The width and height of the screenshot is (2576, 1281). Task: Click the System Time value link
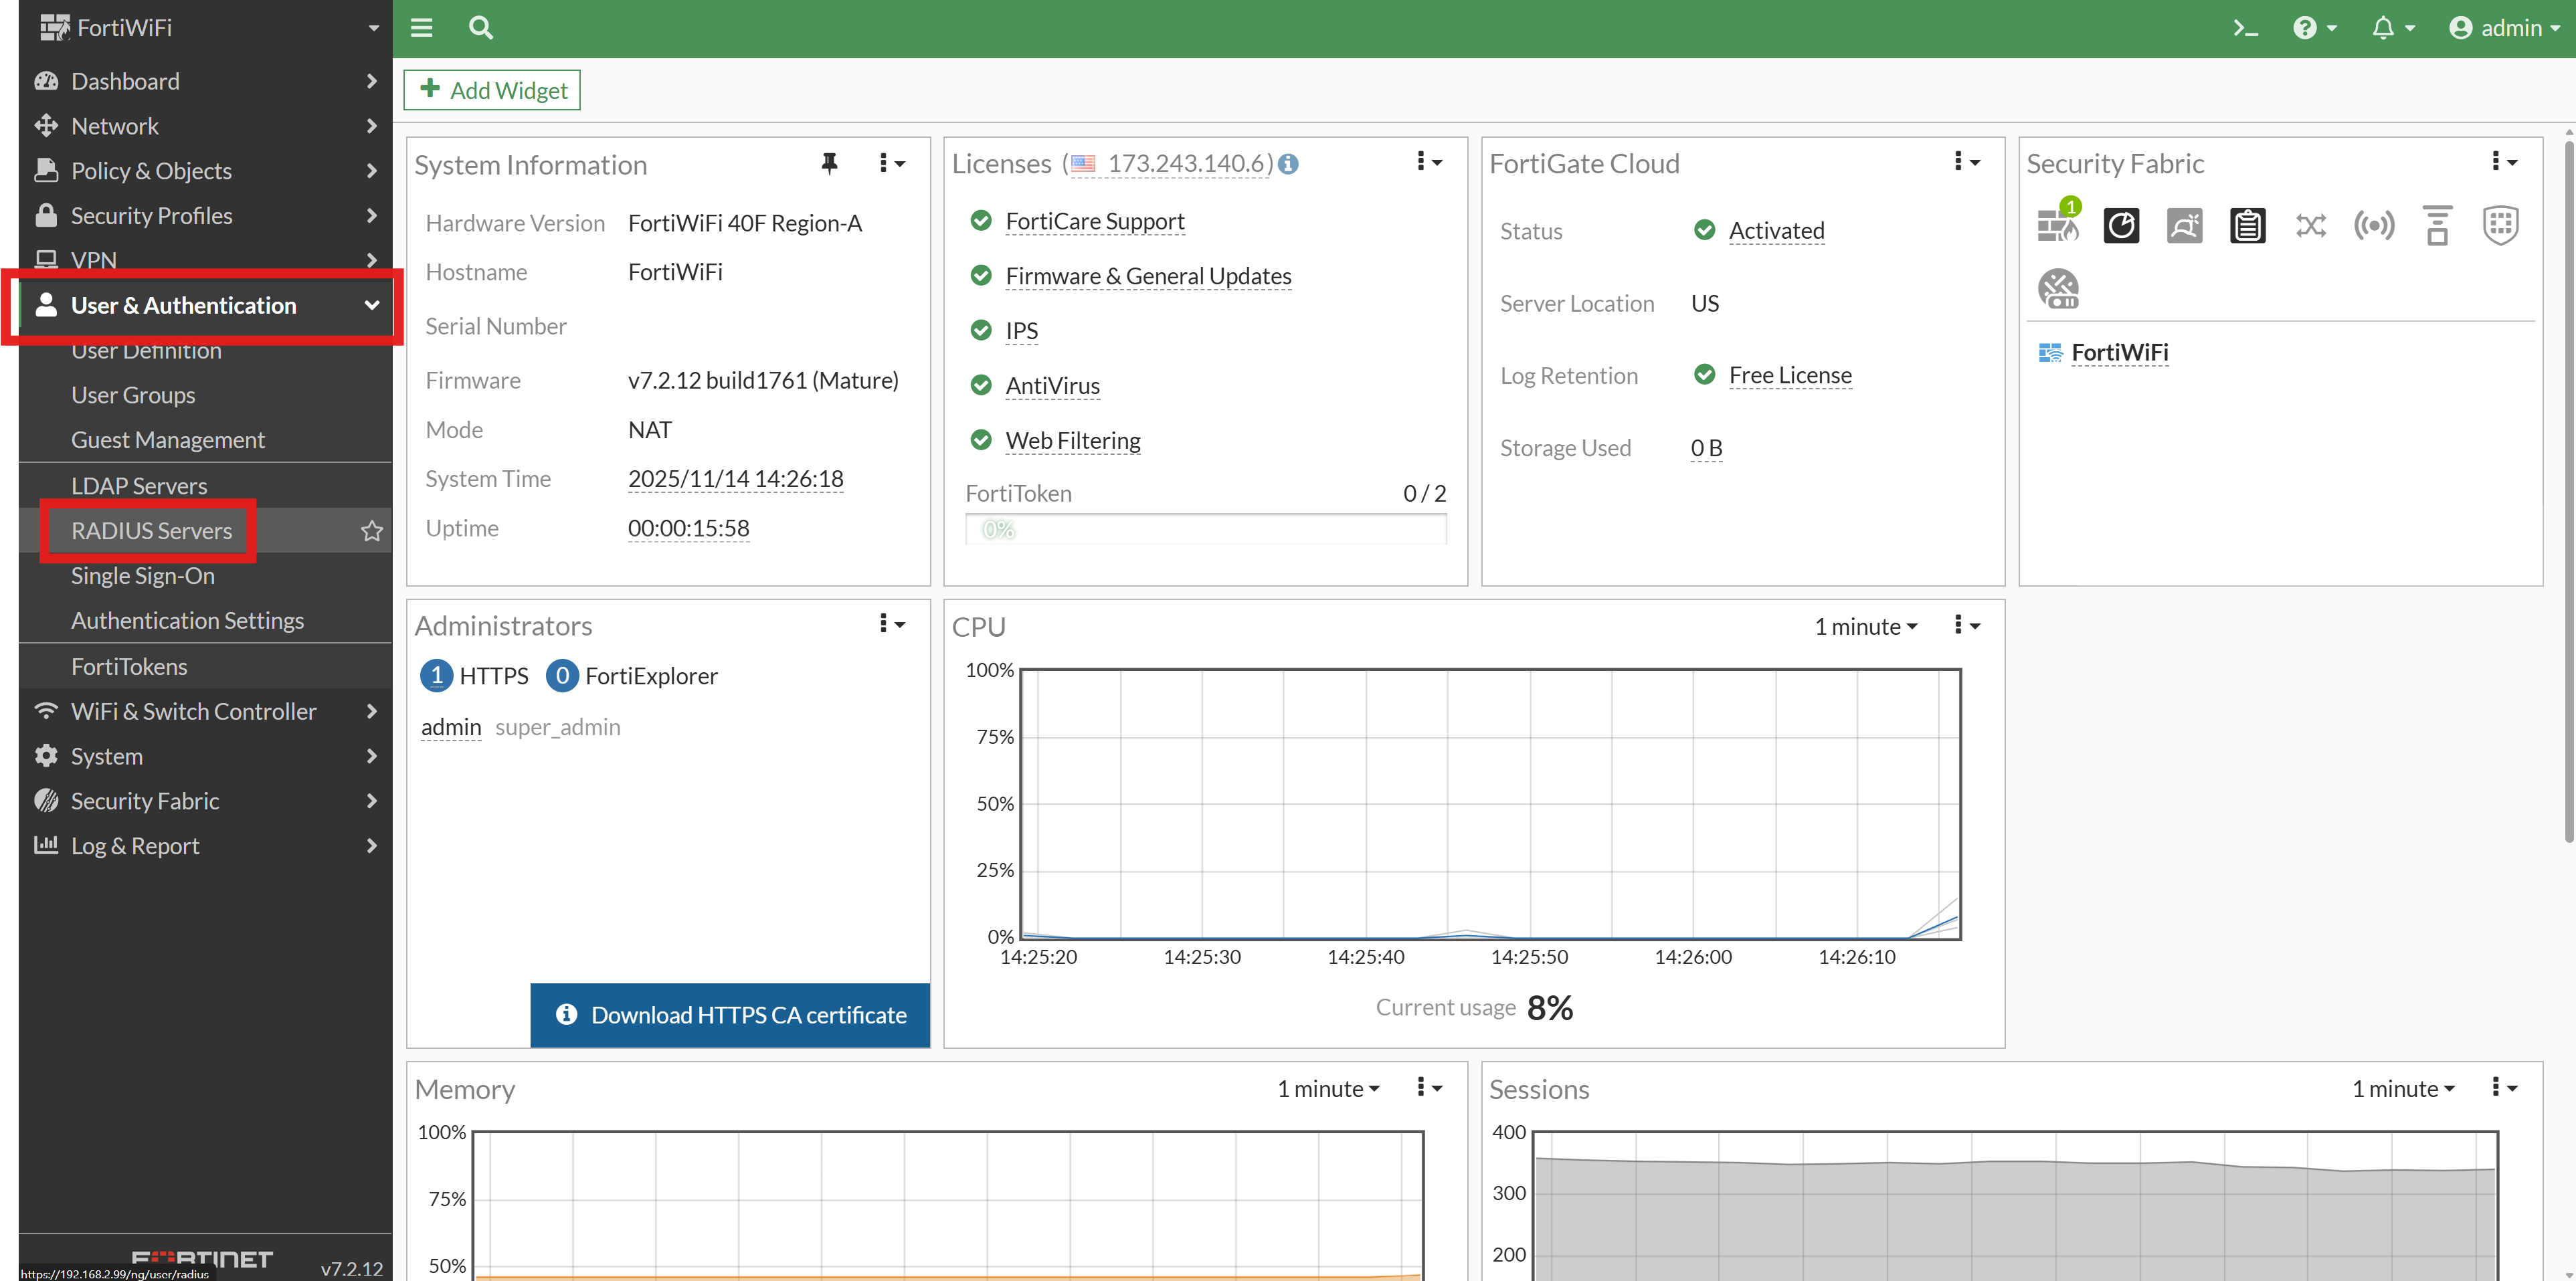(735, 478)
